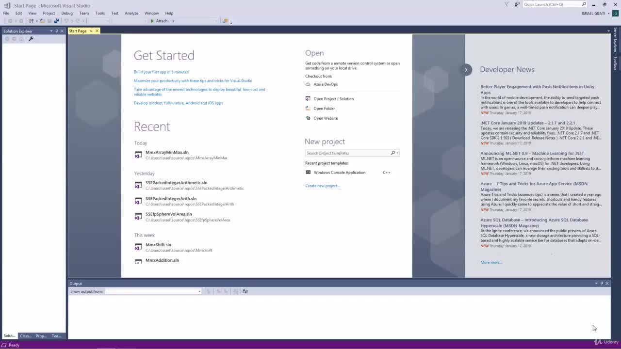This screenshot has width=621, height=349.
Task: Click the notifications filter flag icon
Action: point(507,4)
